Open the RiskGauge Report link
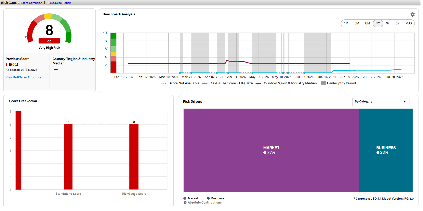Screen dimensions: 423x211 pos(59,3)
